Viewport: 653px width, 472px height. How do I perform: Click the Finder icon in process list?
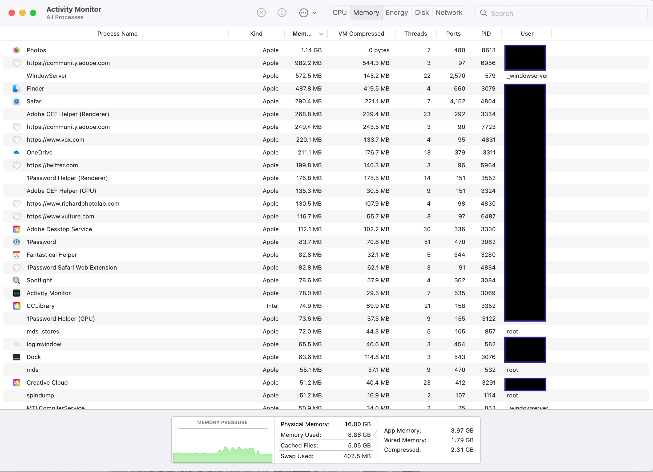pos(17,88)
